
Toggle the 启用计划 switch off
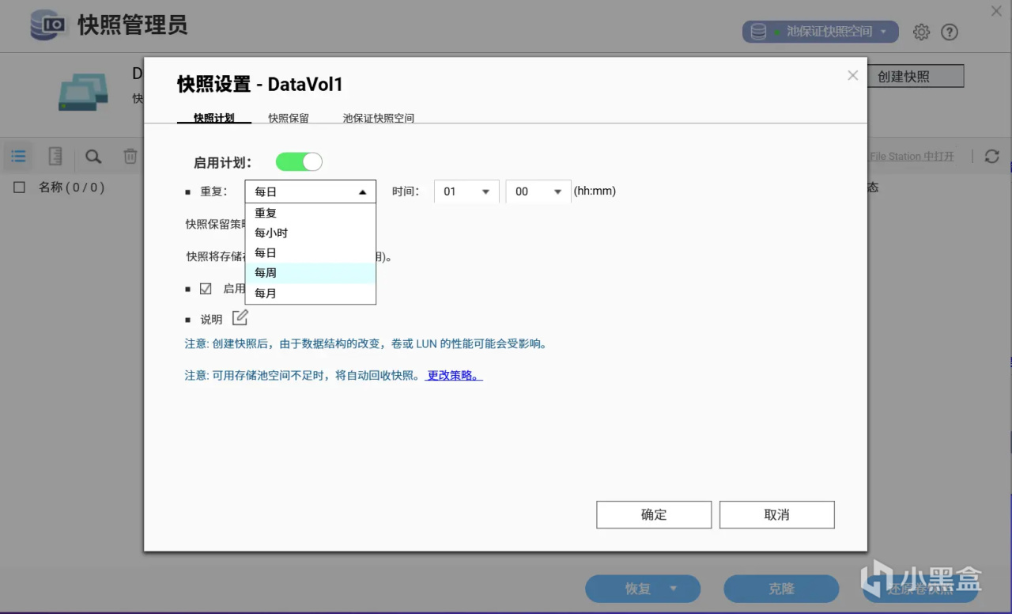(299, 162)
